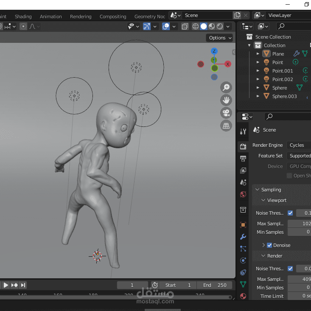Toggle the Viewport Noise Threshold checkbox

[290, 213]
